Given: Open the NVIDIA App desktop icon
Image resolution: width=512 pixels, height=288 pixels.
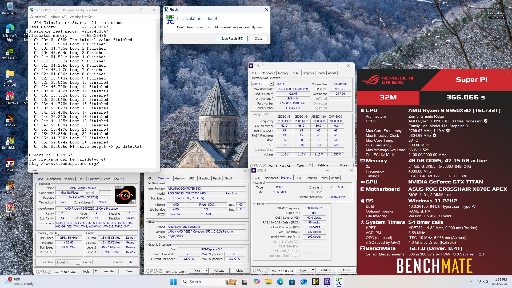Looking at the screenshot, I should click(x=10, y=54).
